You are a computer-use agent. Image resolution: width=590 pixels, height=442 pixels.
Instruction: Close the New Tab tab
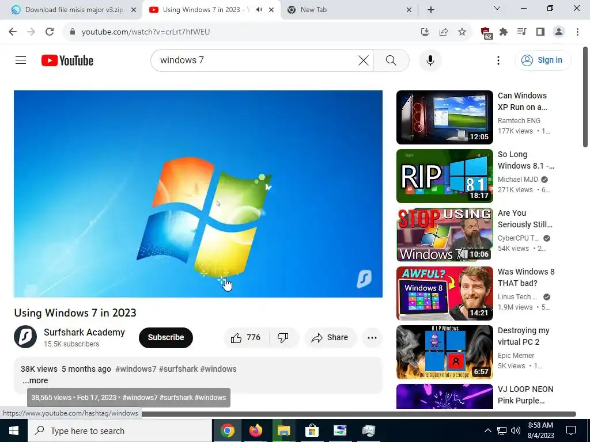point(409,10)
